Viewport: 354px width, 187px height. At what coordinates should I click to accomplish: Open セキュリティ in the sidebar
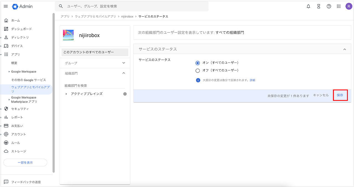20,109
